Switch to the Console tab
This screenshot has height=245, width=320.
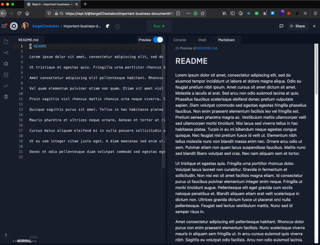(180, 40)
